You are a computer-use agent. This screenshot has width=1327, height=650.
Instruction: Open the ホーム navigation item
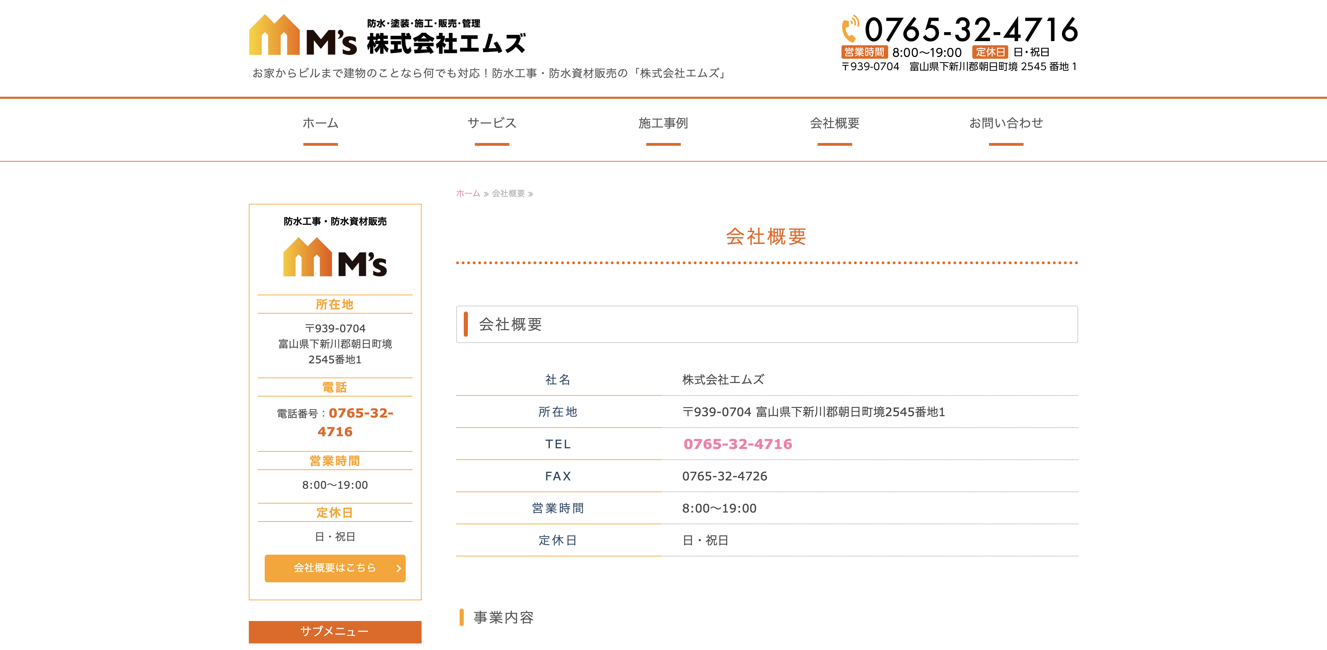(320, 124)
